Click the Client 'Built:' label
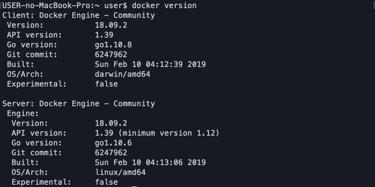Image resolution: width=375 pixels, height=187 pixels. 21,65
